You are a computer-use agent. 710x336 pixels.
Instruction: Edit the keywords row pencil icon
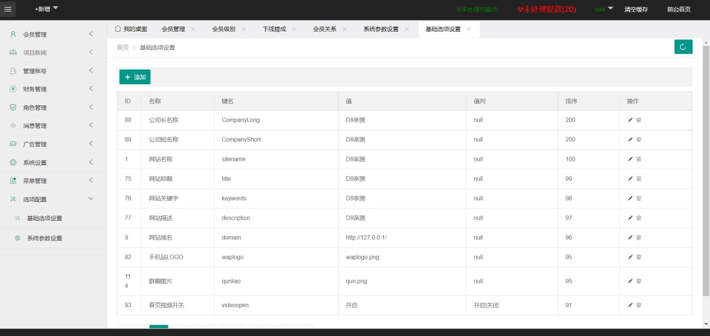pyautogui.click(x=630, y=198)
